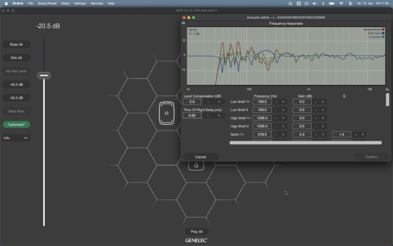Image resolution: width=393 pixels, height=246 pixels.
Task: Expand the Info dropdown
Action: [x=16, y=138]
